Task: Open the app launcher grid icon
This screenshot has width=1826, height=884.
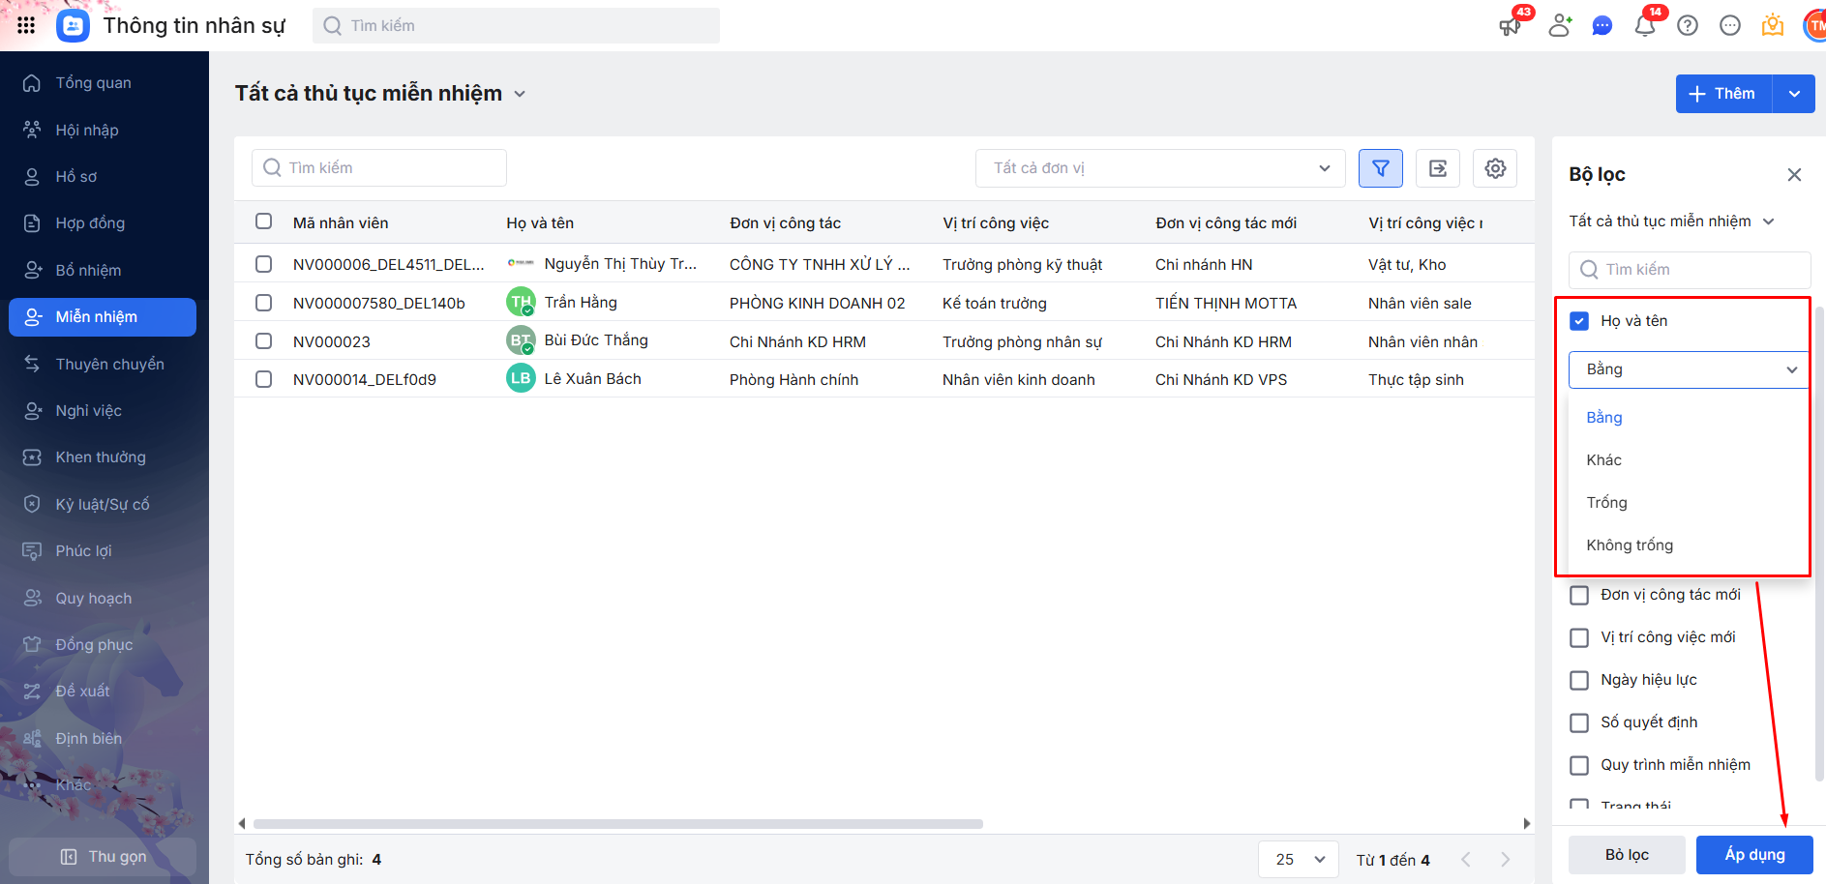Action: click(26, 26)
